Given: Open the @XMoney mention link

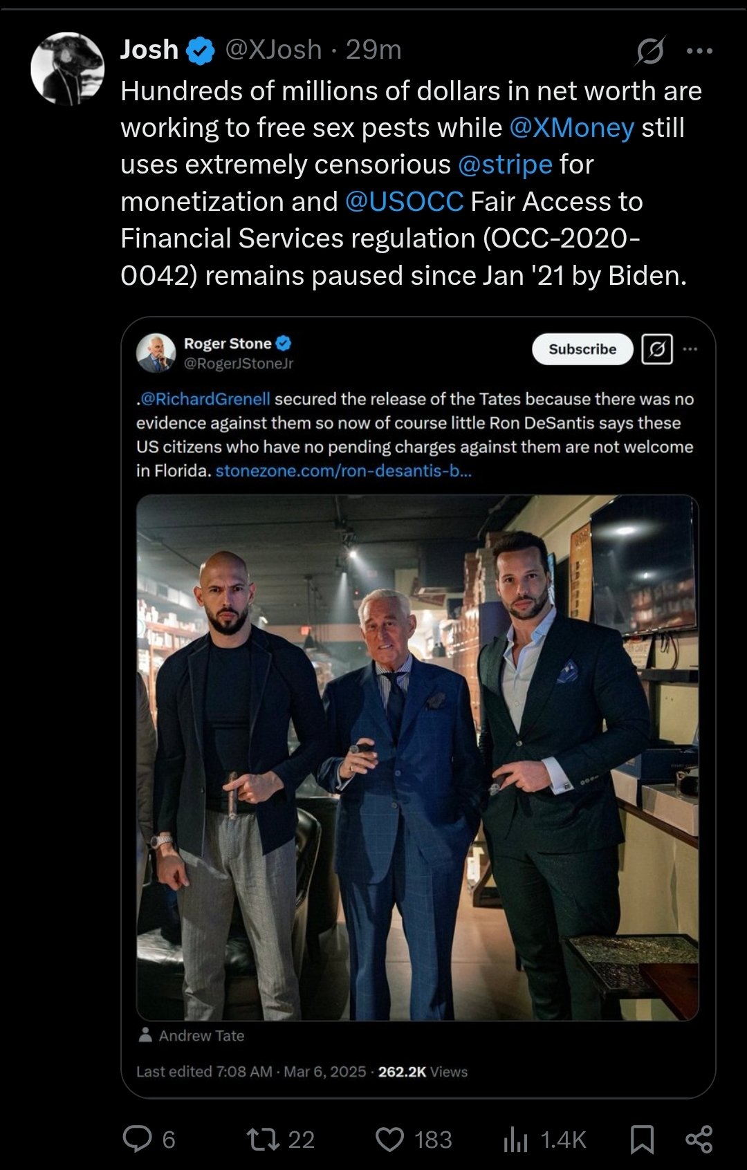Looking at the screenshot, I should [571, 128].
